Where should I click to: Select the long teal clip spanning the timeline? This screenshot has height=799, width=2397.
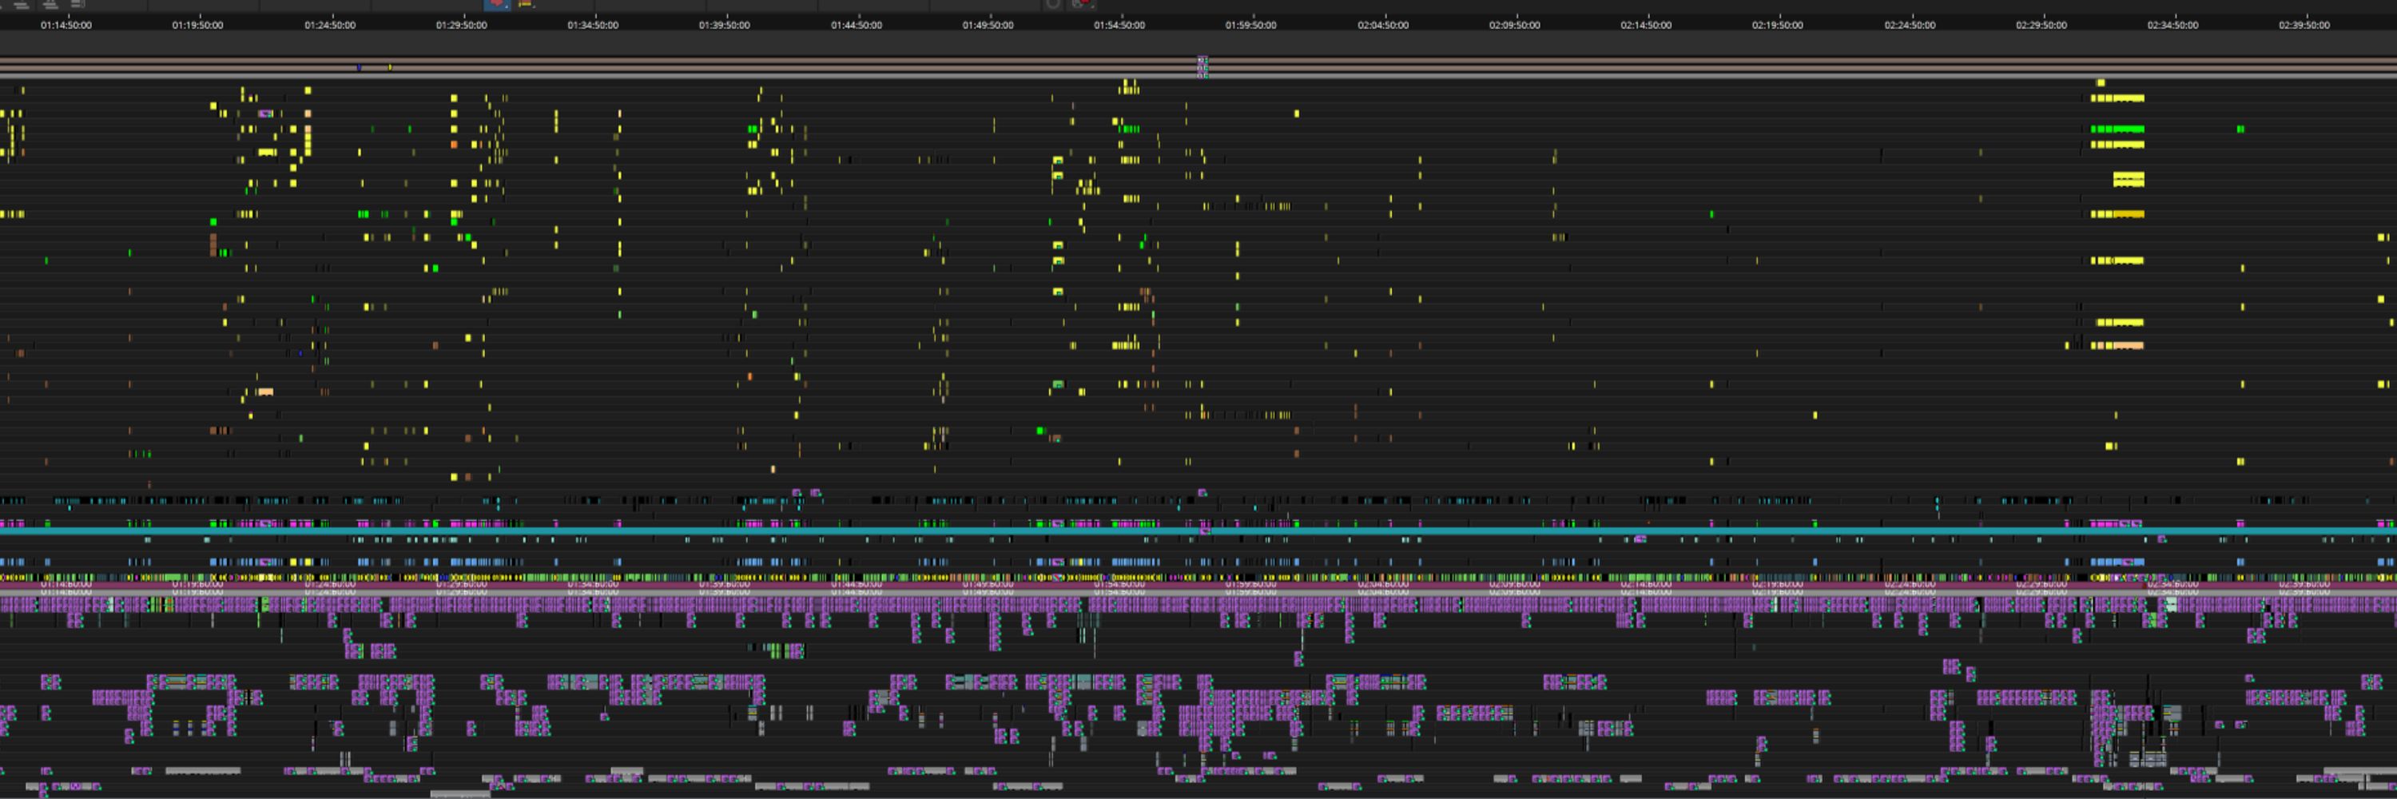click(1198, 531)
